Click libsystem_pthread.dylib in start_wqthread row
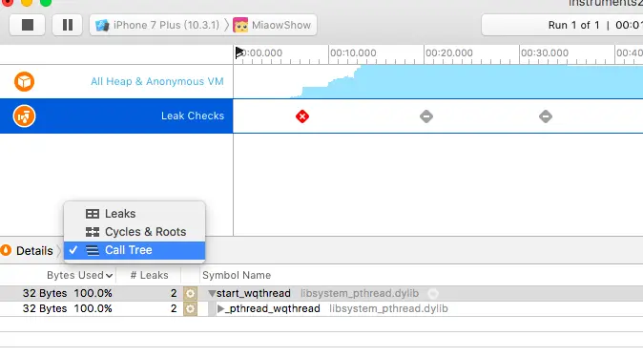The width and height of the screenshot is (643, 357). (360, 293)
